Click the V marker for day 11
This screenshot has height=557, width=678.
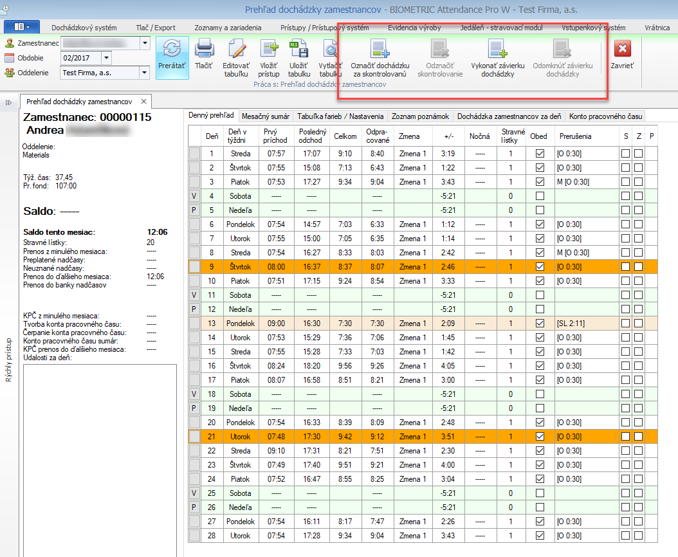(194, 295)
